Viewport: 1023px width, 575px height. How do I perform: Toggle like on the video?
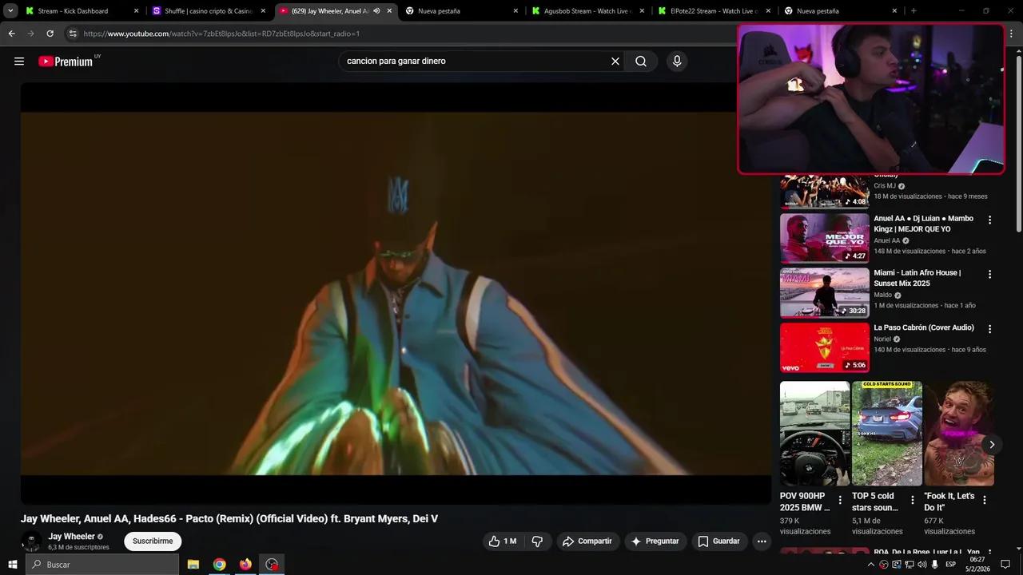[496, 541]
